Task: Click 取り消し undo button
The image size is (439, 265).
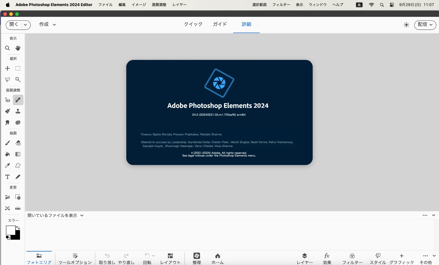Action: (107, 259)
